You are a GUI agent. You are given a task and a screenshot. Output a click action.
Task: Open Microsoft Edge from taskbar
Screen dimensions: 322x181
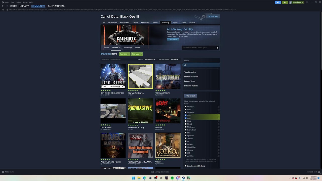144,178
